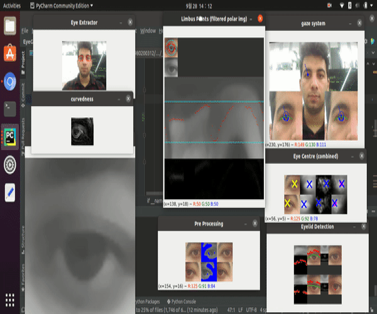Switch to PyCharm via its dock icon
This screenshot has height=314, width=377.
point(10,137)
